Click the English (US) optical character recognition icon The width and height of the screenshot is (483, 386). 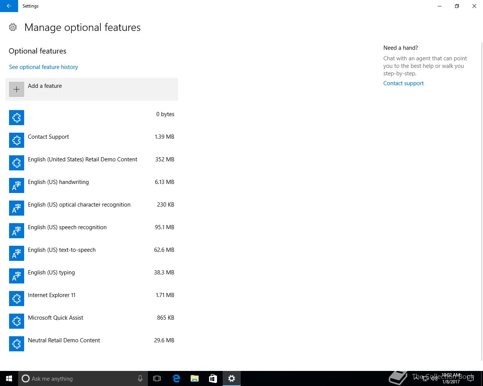click(x=17, y=208)
